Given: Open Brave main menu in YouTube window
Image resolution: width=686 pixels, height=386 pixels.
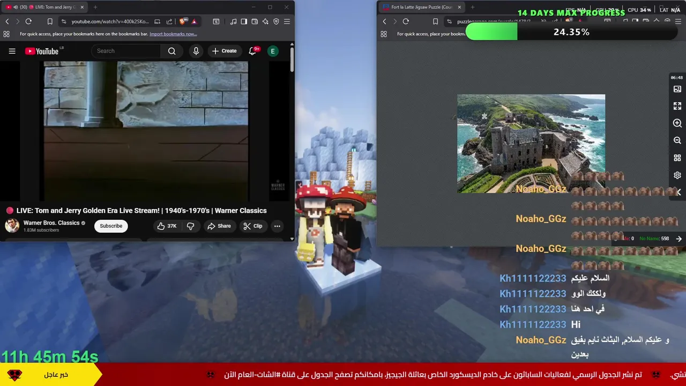Looking at the screenshot, I should (287, 21).
